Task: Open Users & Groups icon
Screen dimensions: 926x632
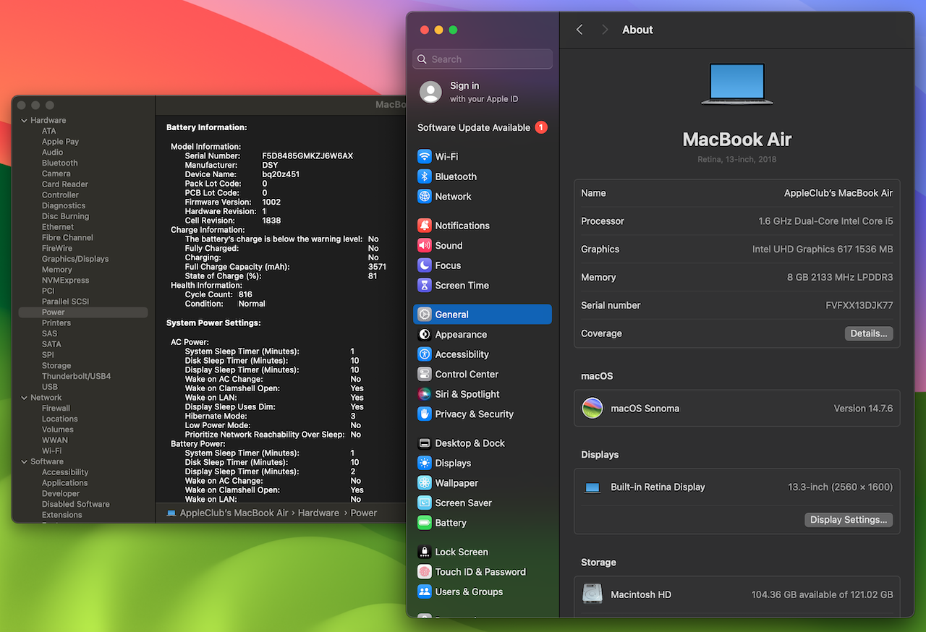Action: pos(425,592)
